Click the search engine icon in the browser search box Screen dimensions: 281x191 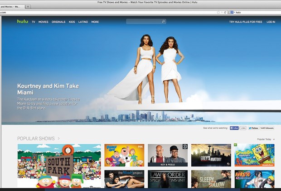click(x=232, y=12)
